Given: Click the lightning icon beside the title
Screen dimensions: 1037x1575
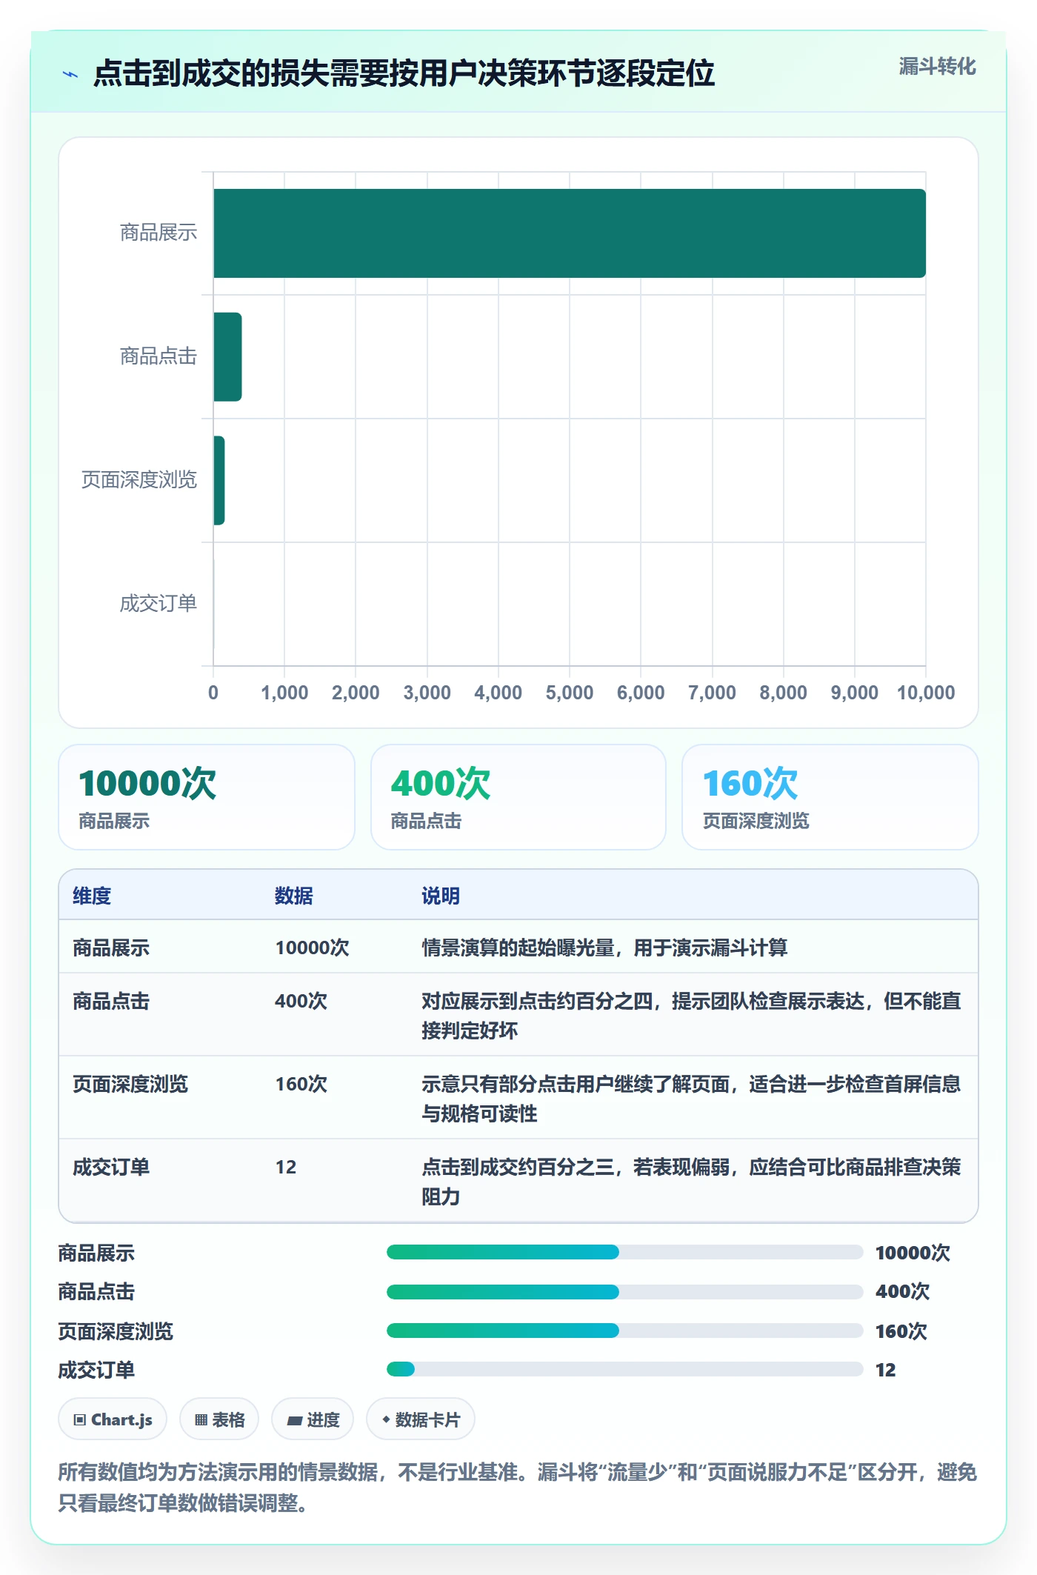Looking at the screenshot, I should (x=70, y=74).
